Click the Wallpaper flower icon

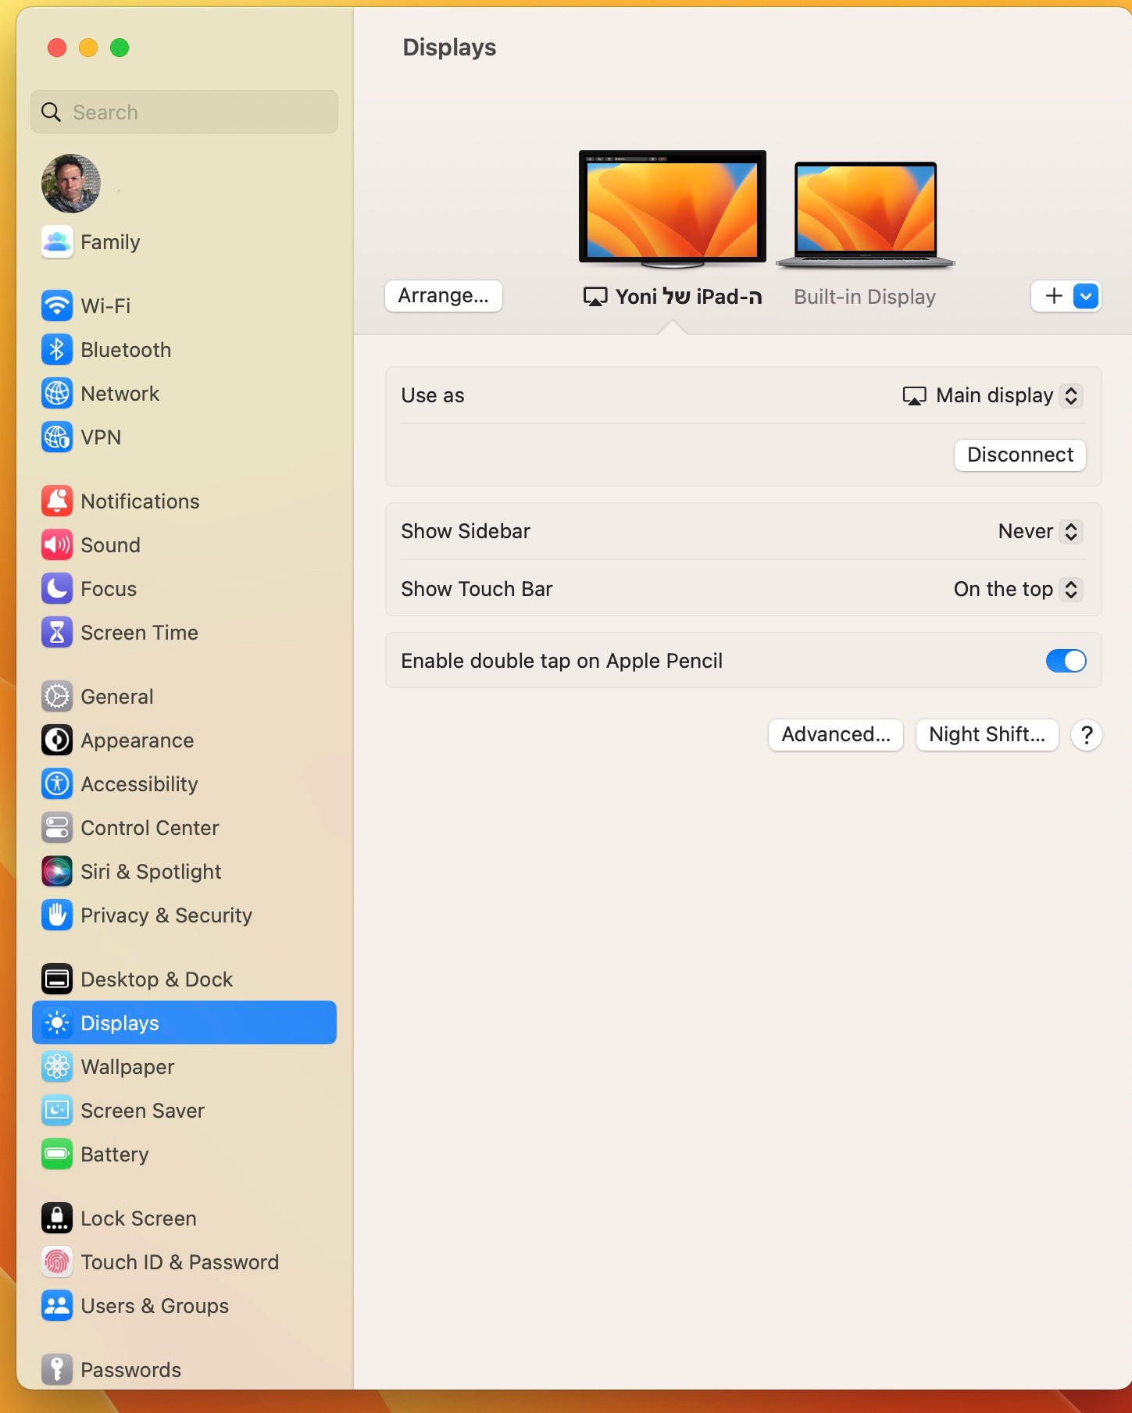[x=57, y=1067]
